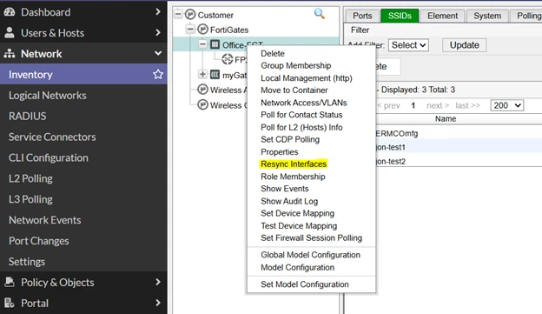Open Properties from context menu
The image size is (542, 314).
(x=280, y=152)
